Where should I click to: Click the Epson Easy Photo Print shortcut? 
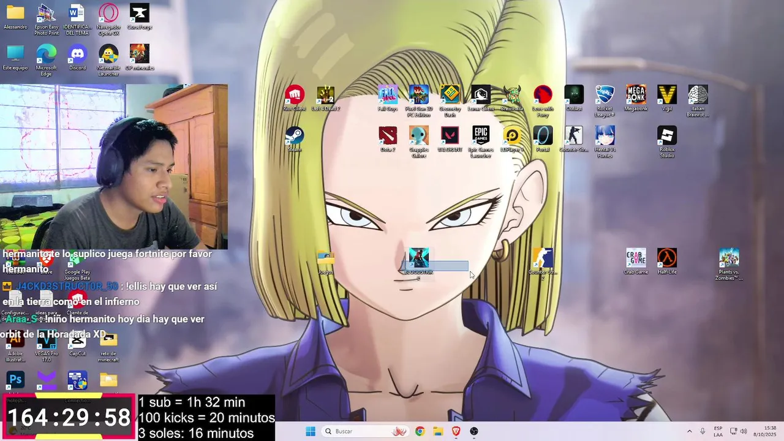(x=47, y=20)
